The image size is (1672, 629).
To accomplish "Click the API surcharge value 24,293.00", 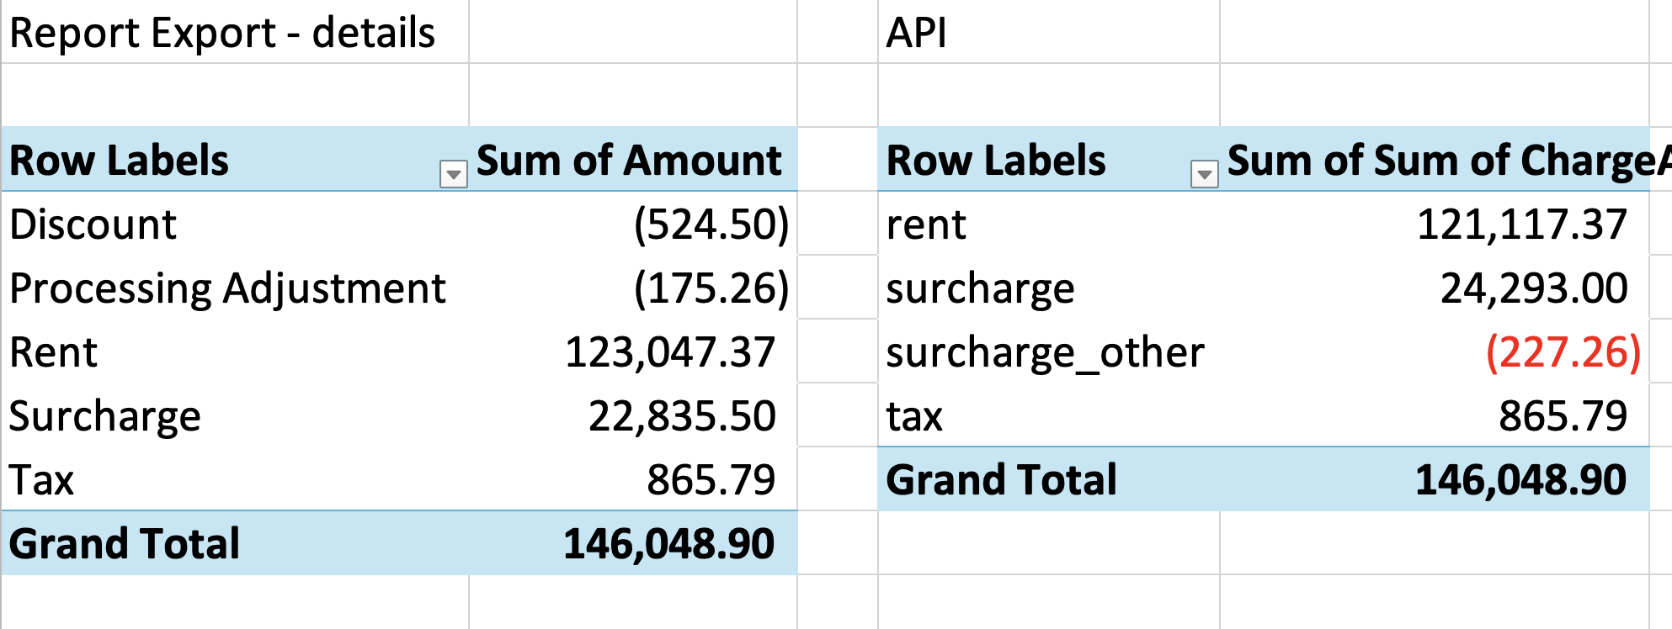I will coord(1533,288).
